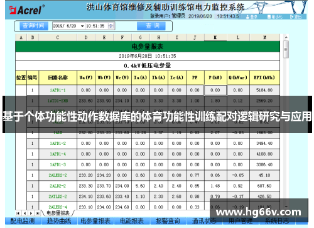Viewport: 314px width, 228px height.
Task: Click the Ib(A) header cell
Action: (159, 77)
